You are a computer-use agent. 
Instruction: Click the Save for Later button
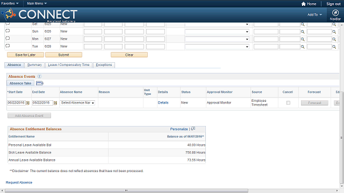pyautogui.click(x=25, y=55)
